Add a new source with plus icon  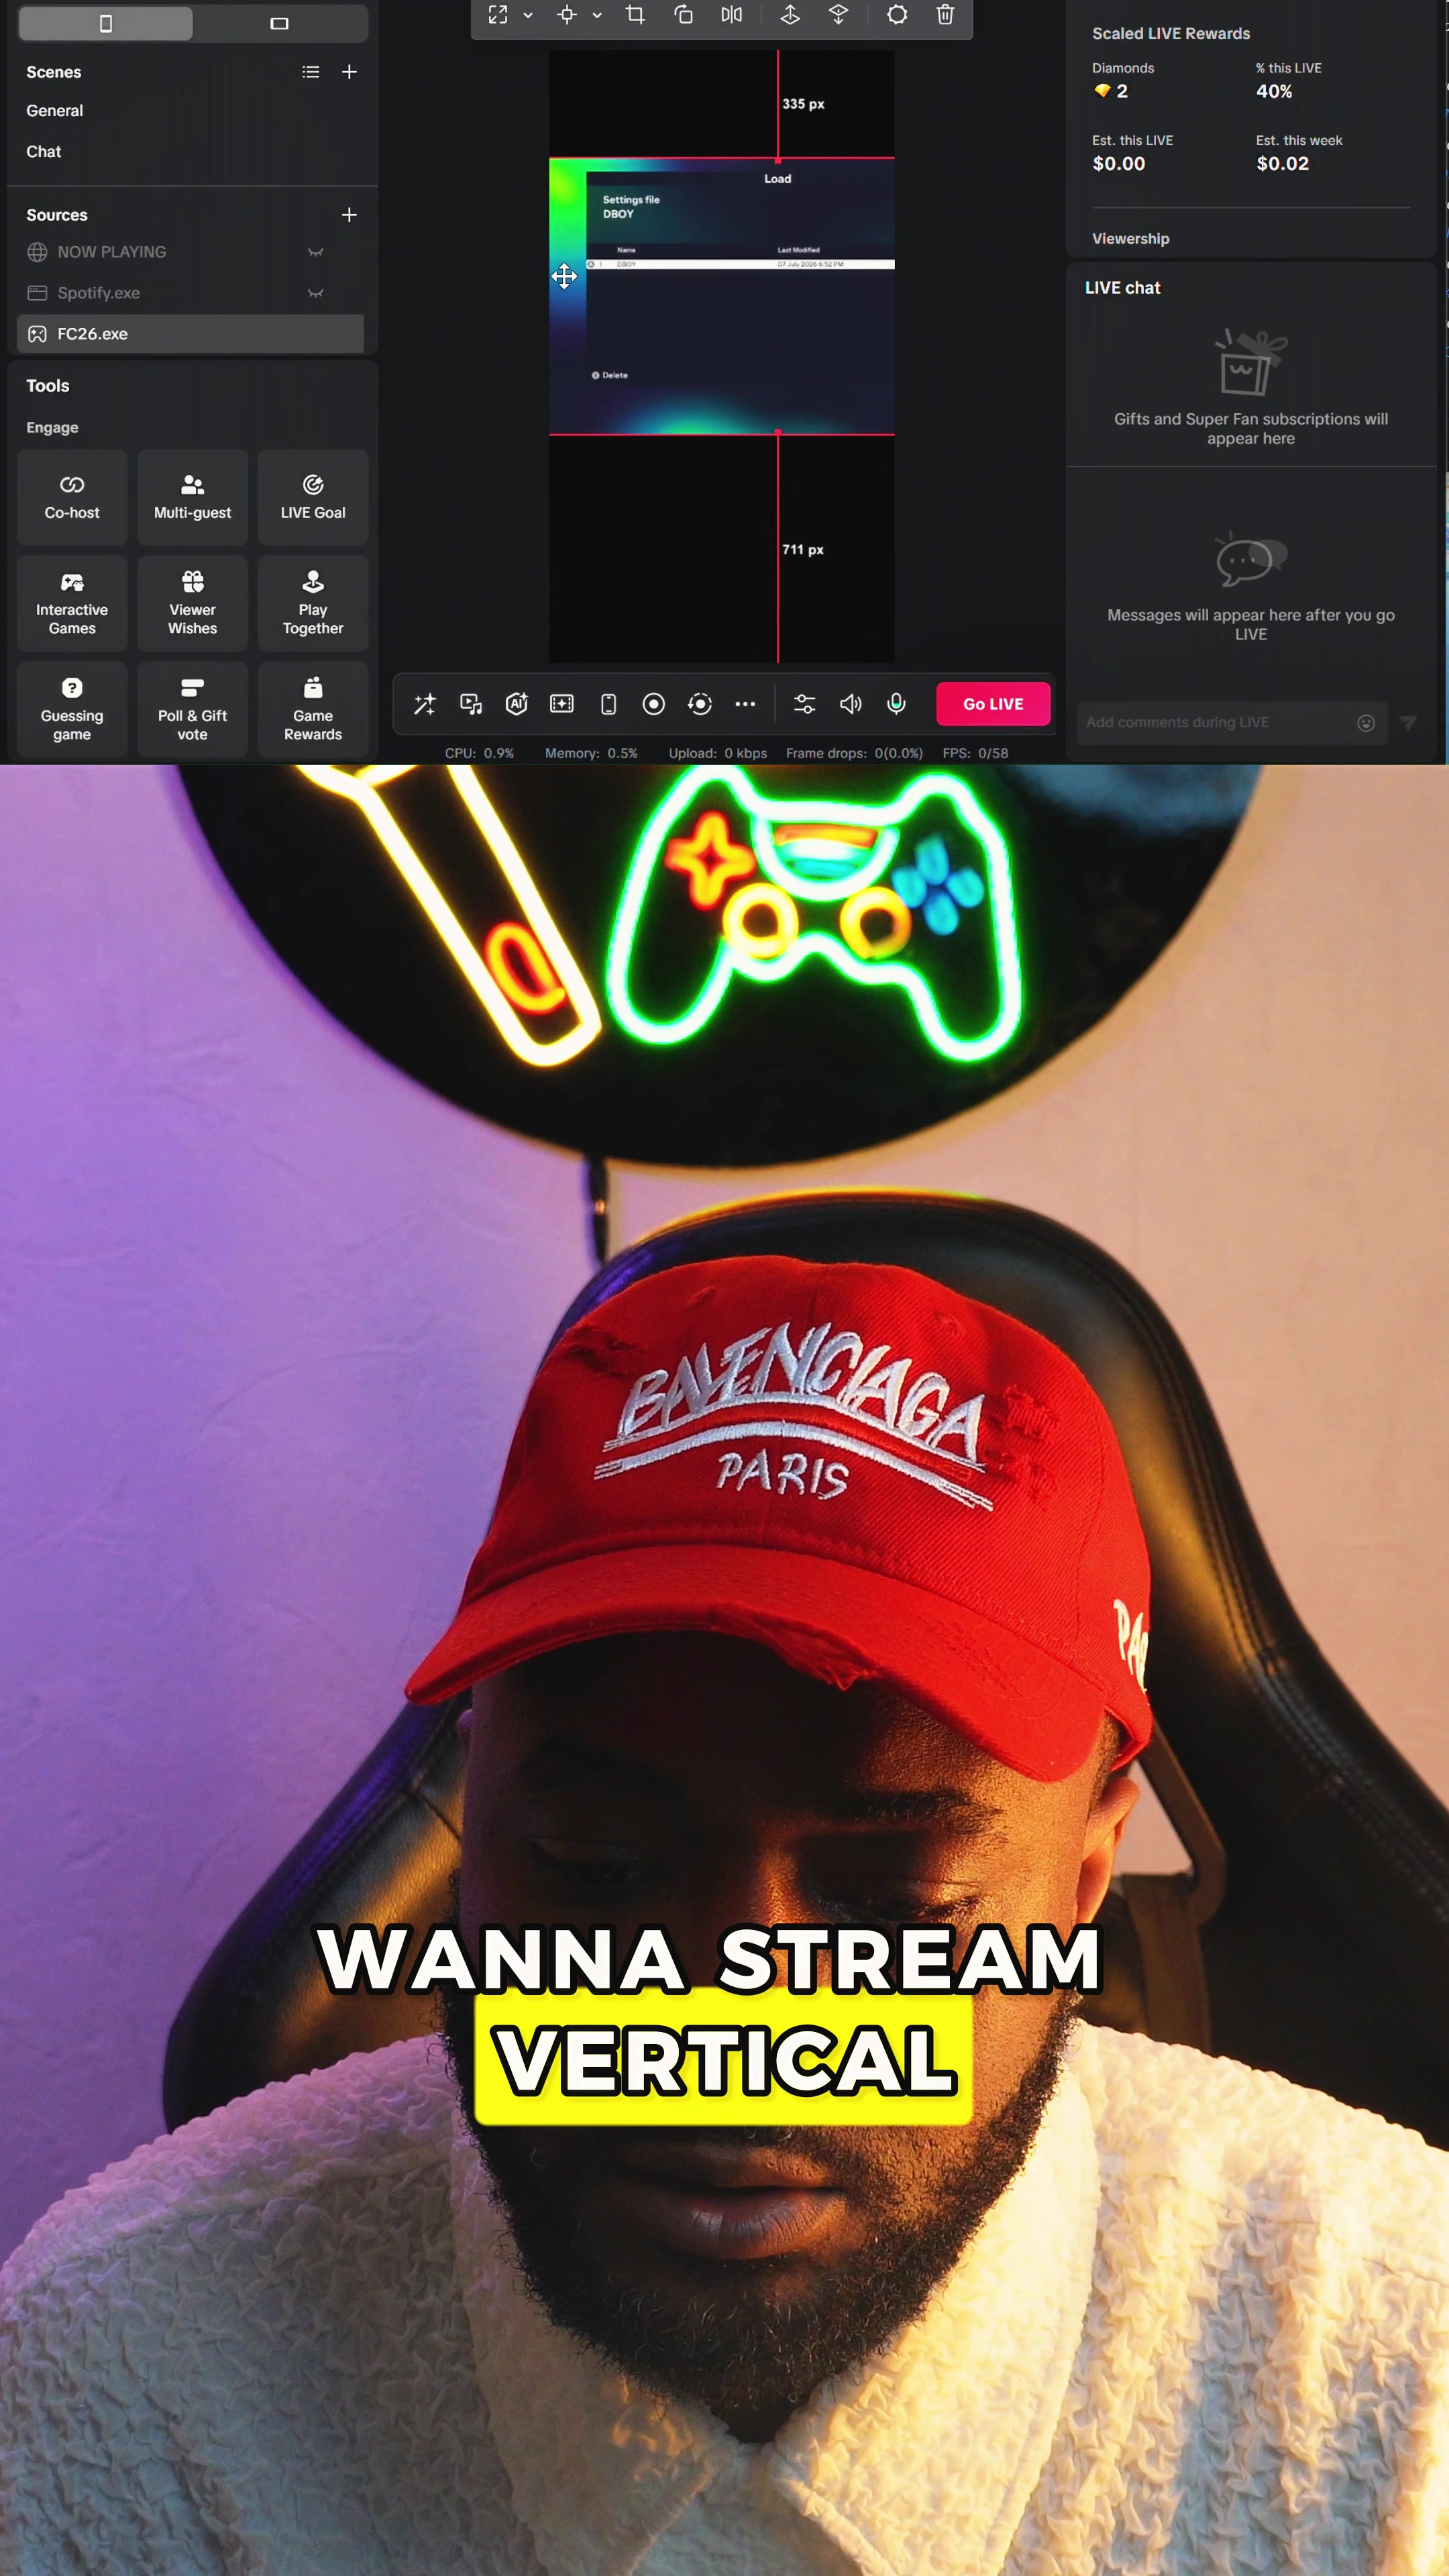click(x=349, y=215)
